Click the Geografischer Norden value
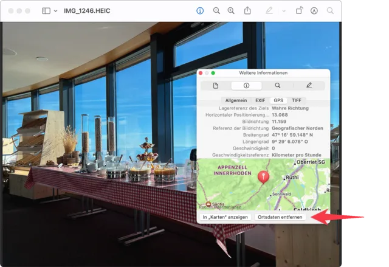 pos(297,128)
